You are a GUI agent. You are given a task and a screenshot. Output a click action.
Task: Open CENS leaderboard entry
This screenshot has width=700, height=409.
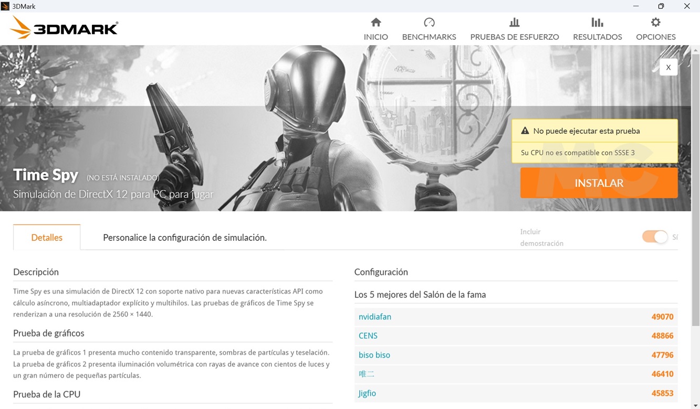(x=368, y=336)
